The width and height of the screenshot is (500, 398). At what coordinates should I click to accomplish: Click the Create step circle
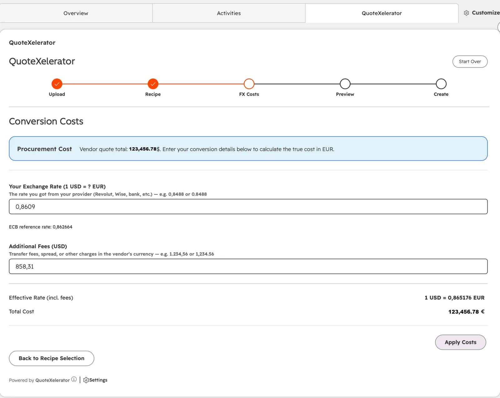(441, 84)
